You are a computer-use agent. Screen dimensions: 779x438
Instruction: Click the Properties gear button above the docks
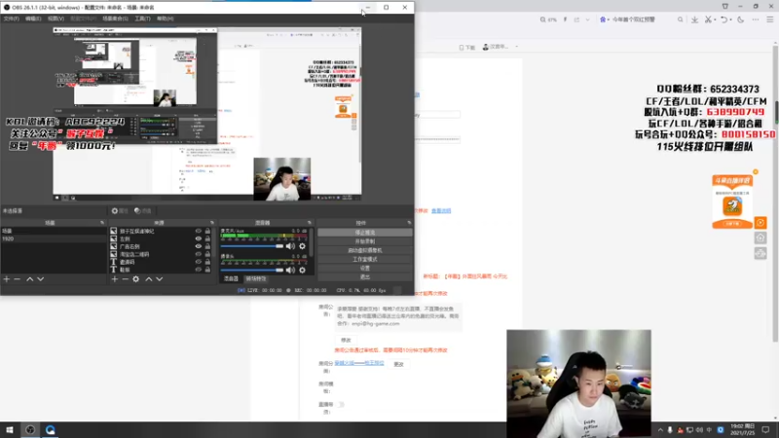pos(120,210)
